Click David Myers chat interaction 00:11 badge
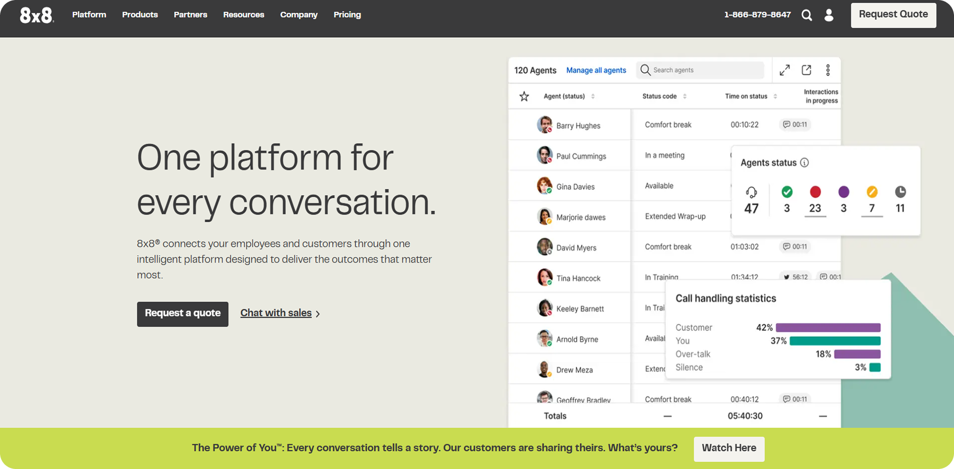This screenshot has width=954, height=469. click(x=795, y=247)
